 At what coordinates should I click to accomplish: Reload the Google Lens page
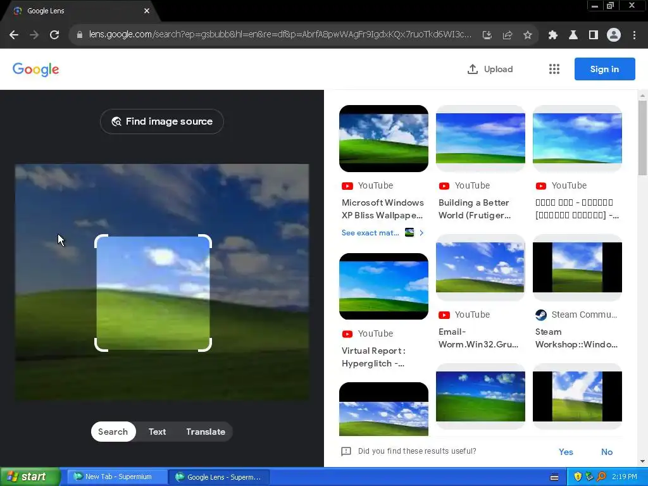pyautogui.click(x=54, y=35)
